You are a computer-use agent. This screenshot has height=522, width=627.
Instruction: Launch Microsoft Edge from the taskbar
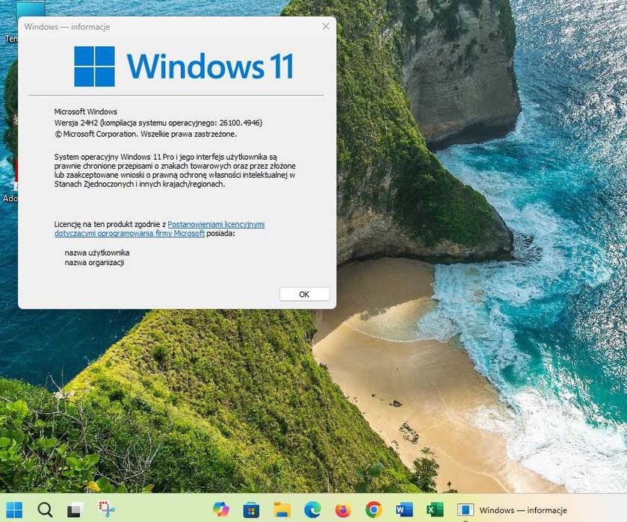[312, 510]
